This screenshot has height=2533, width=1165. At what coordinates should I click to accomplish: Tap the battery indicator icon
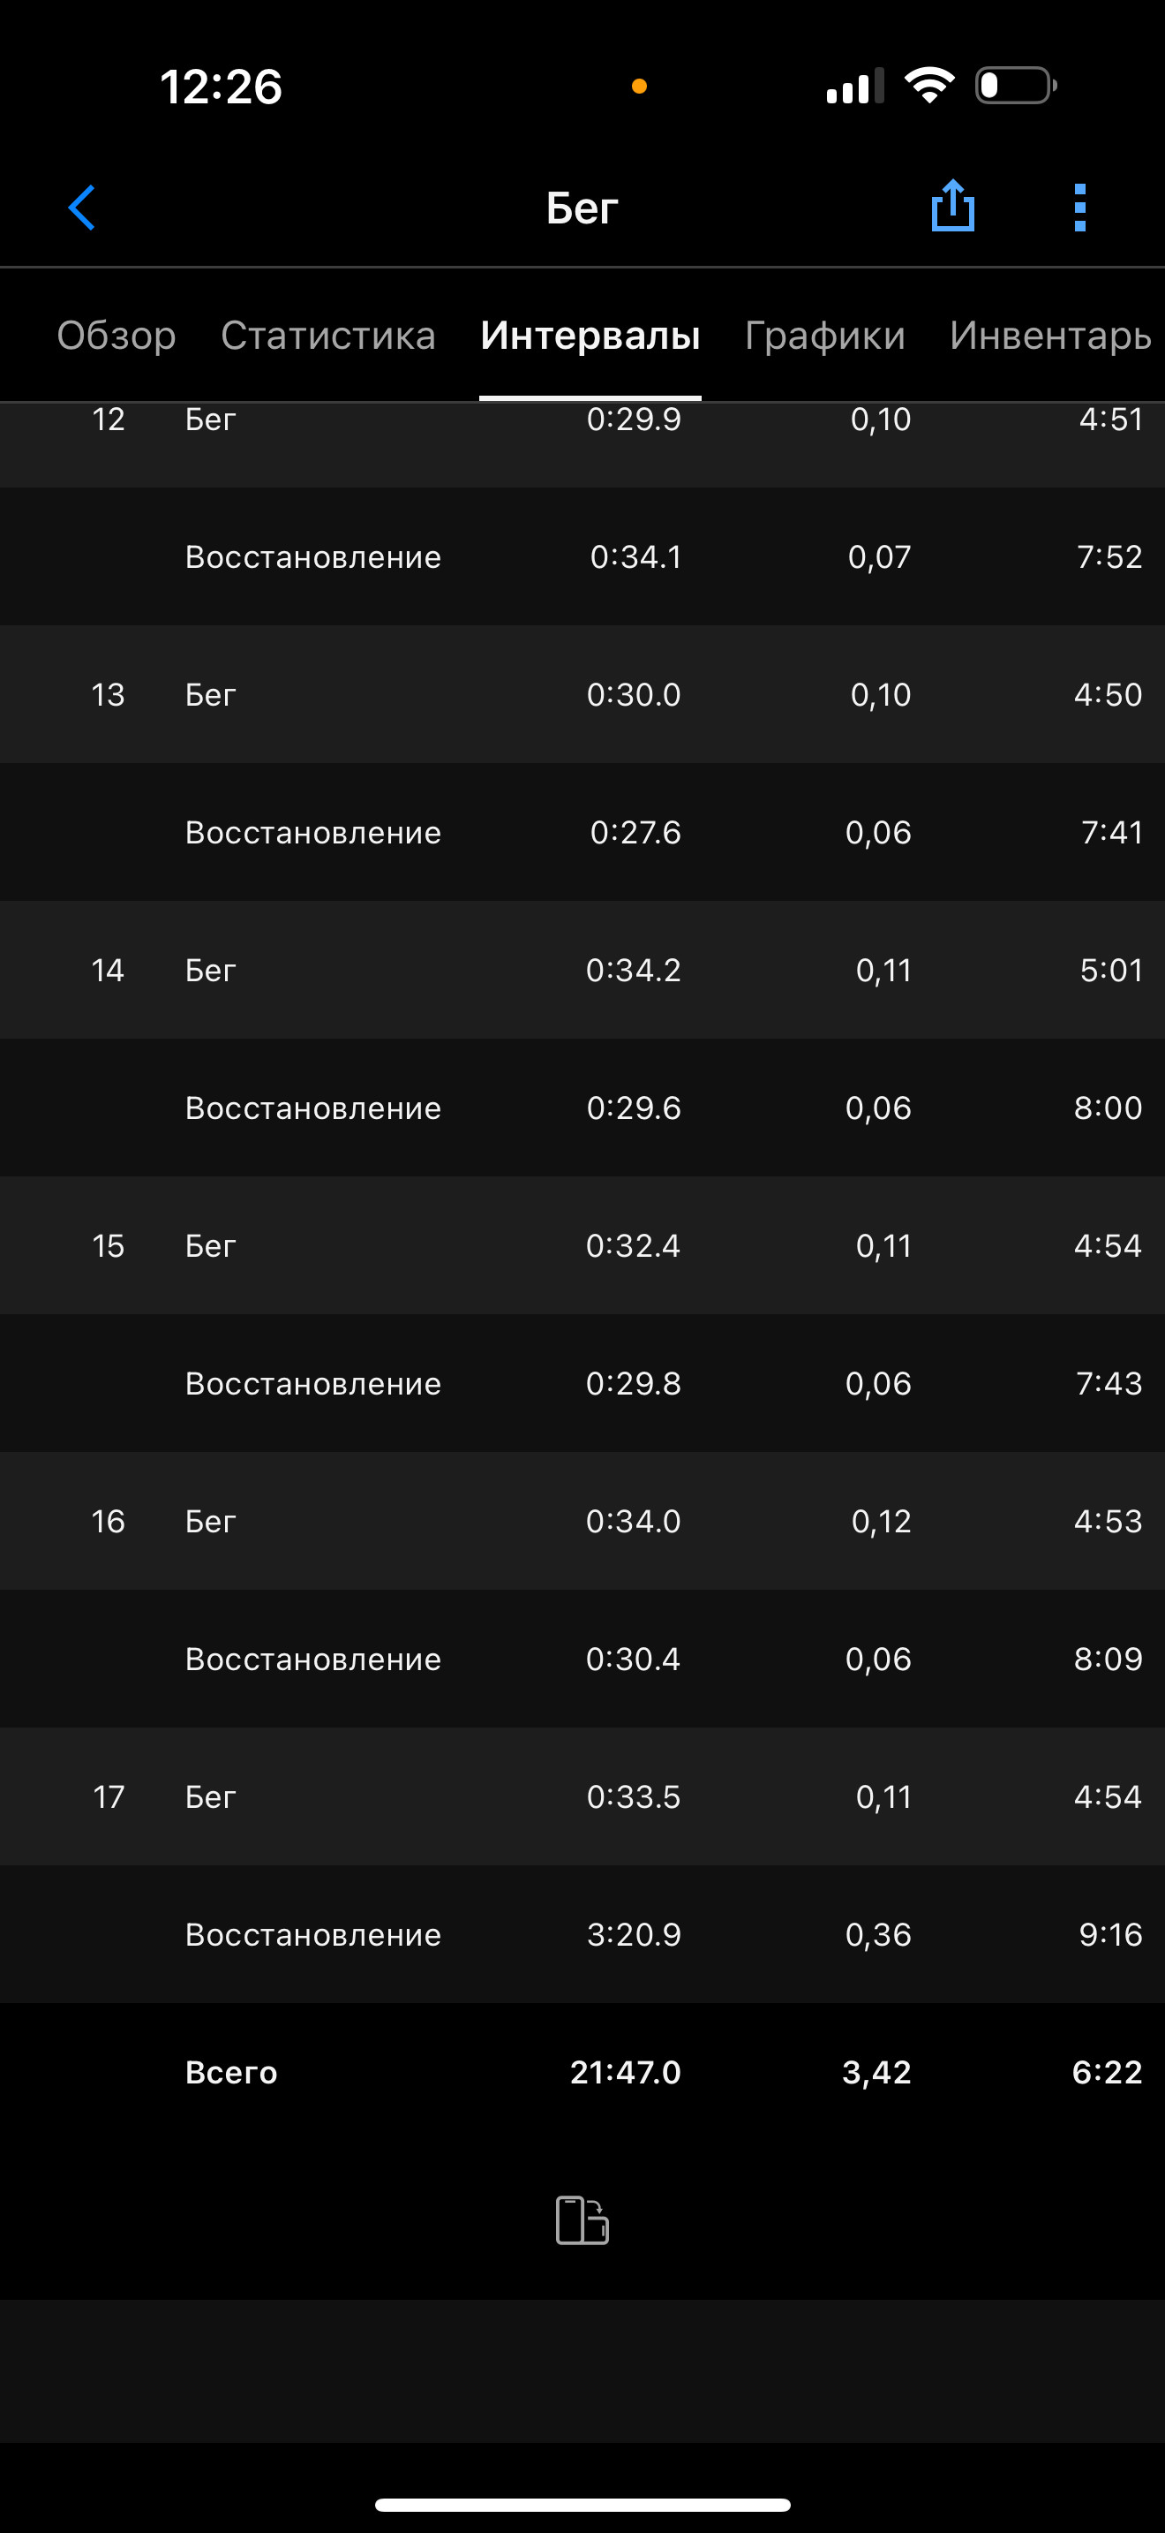[x=1016, y=86]
